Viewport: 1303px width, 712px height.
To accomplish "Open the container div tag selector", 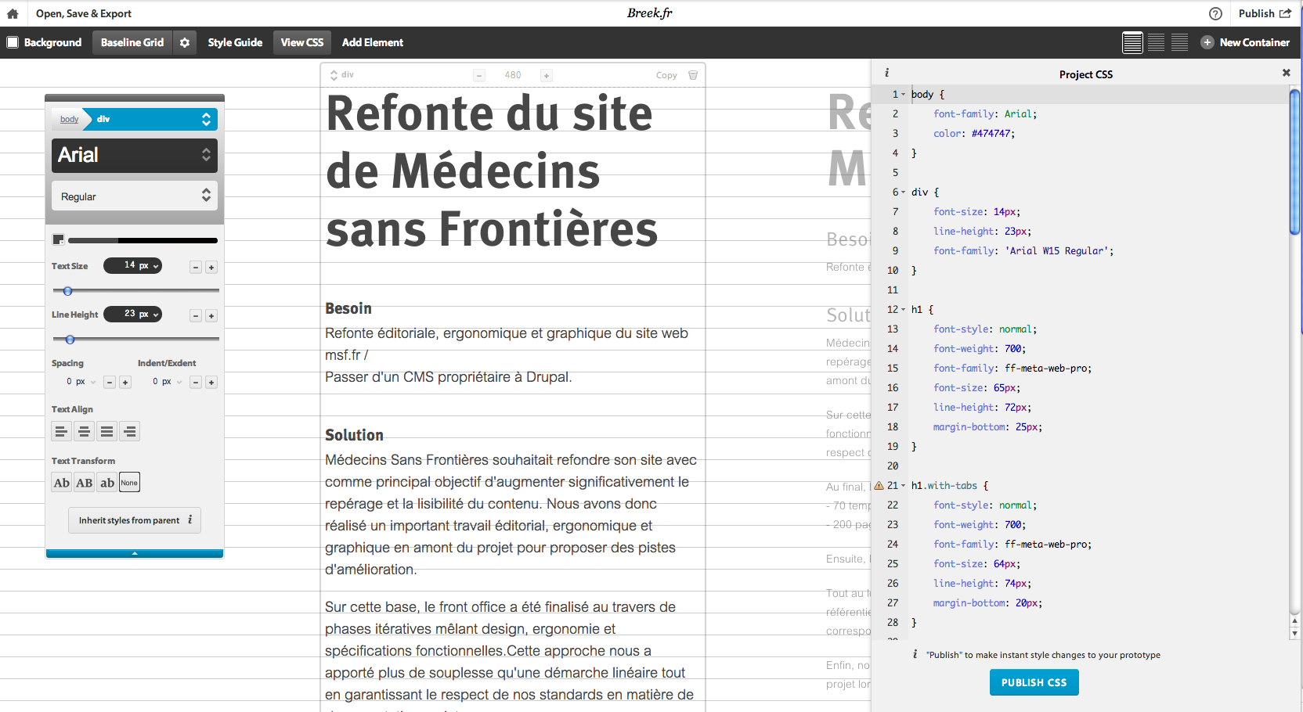I will 342,75.
